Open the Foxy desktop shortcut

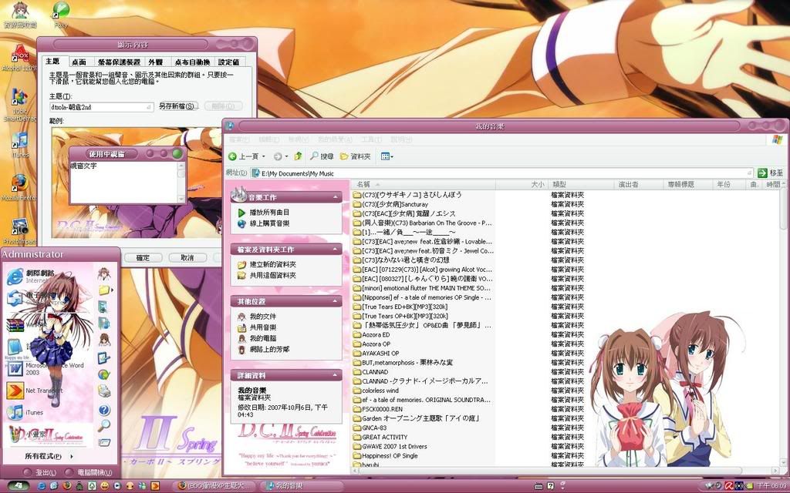tap(61, 14)
